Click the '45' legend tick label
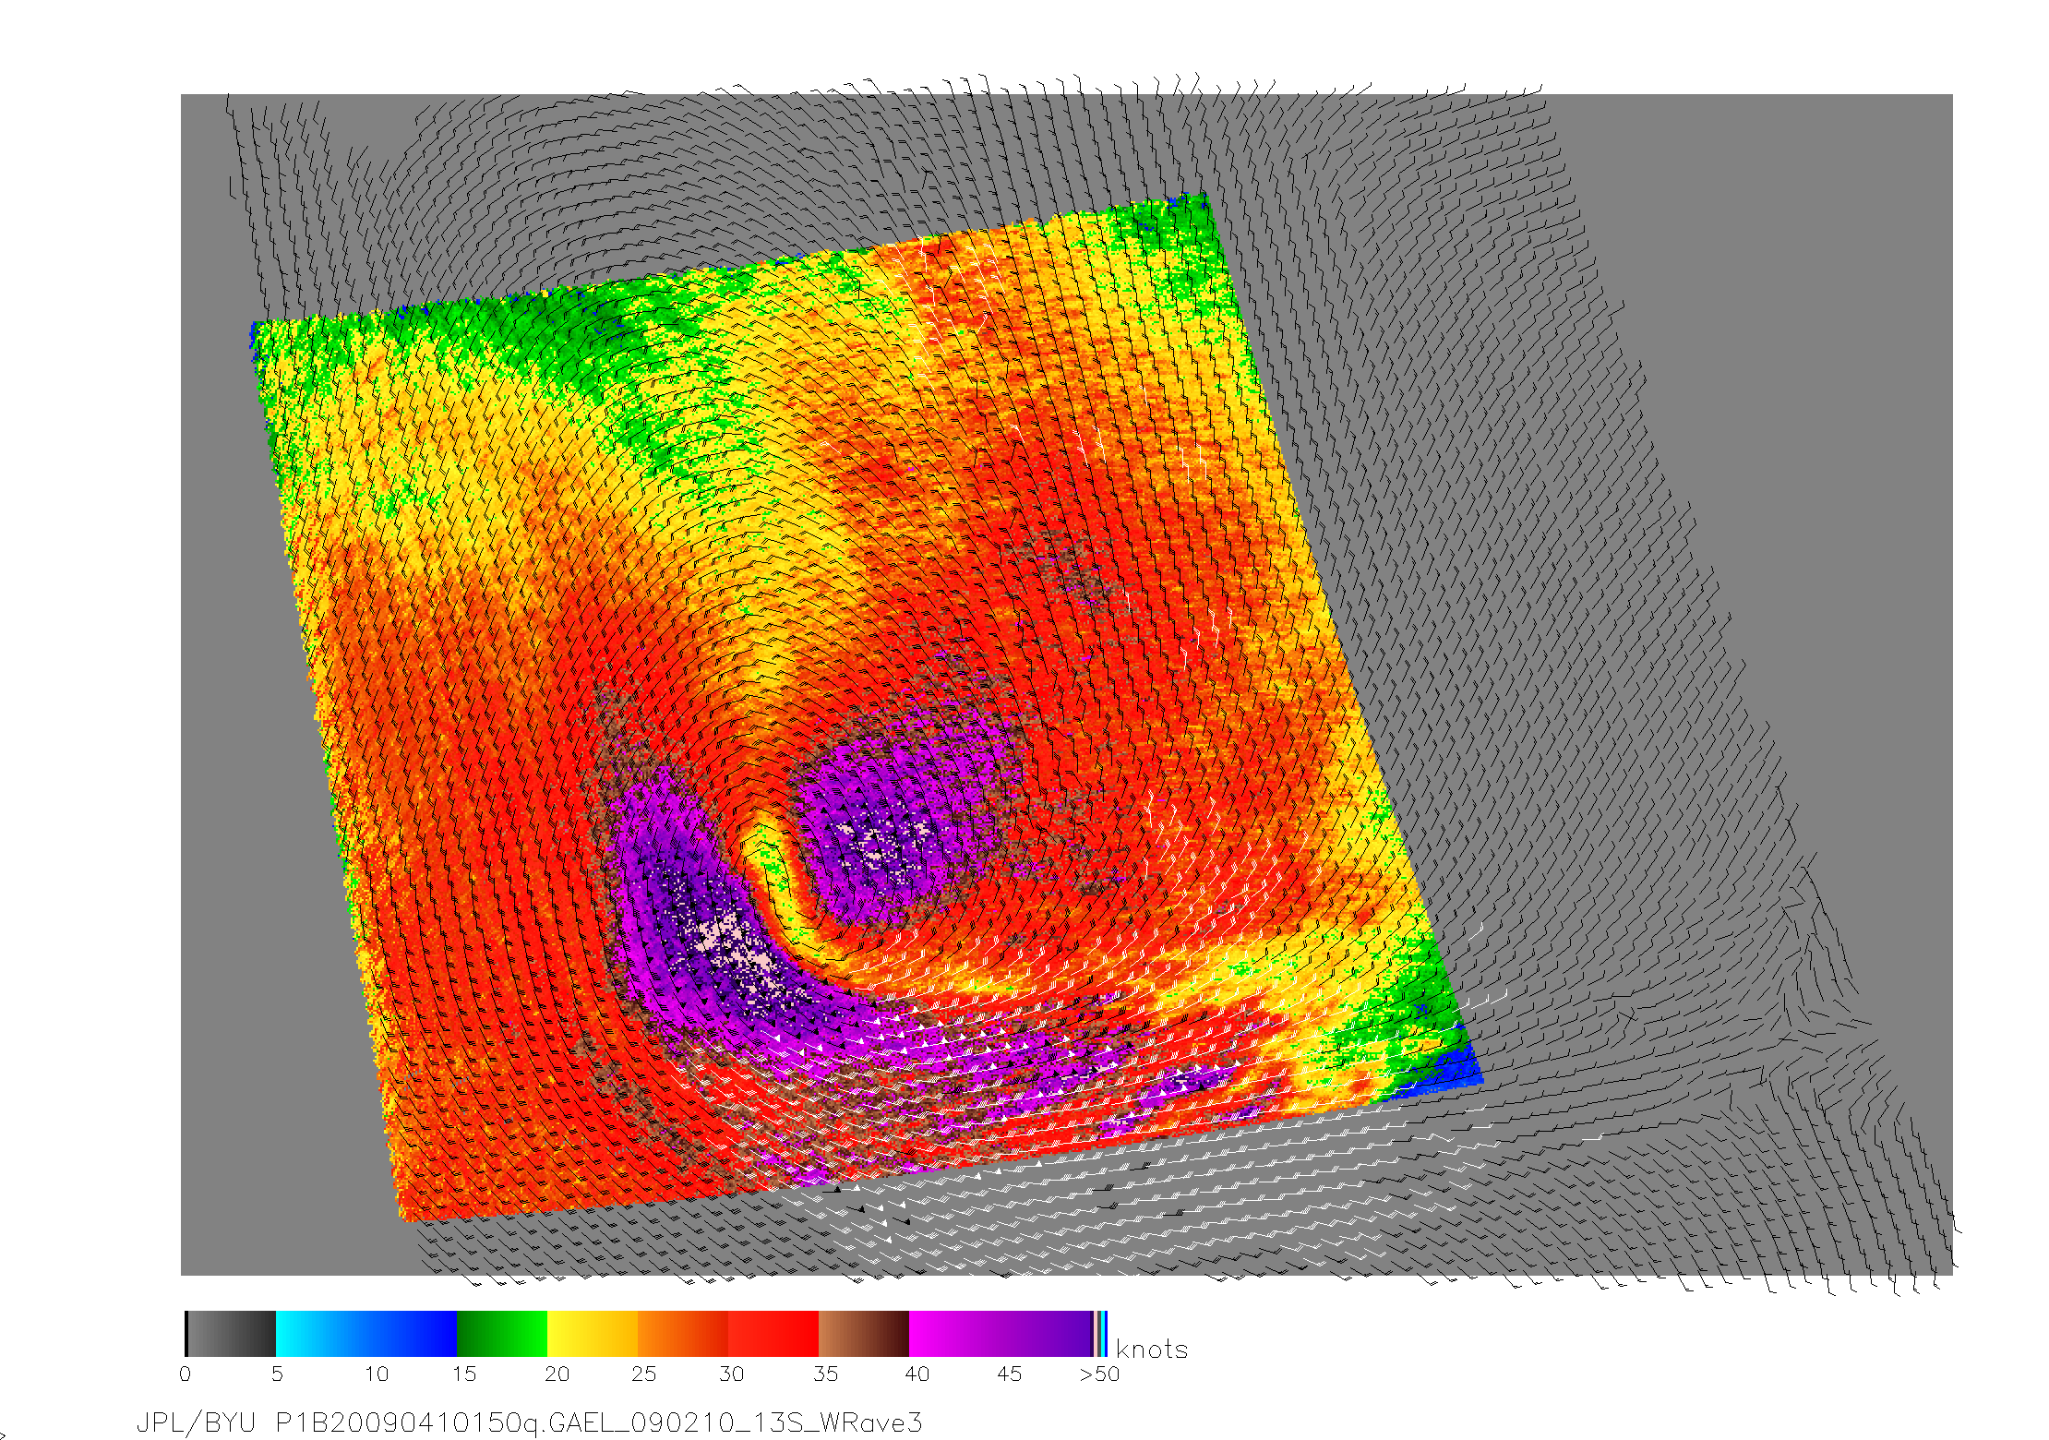 click(x=1009, y=1374)
